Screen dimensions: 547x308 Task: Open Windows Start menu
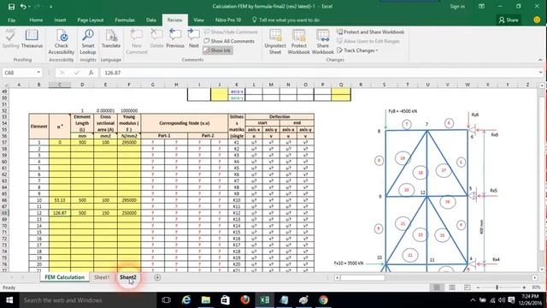tap(9, 300)
